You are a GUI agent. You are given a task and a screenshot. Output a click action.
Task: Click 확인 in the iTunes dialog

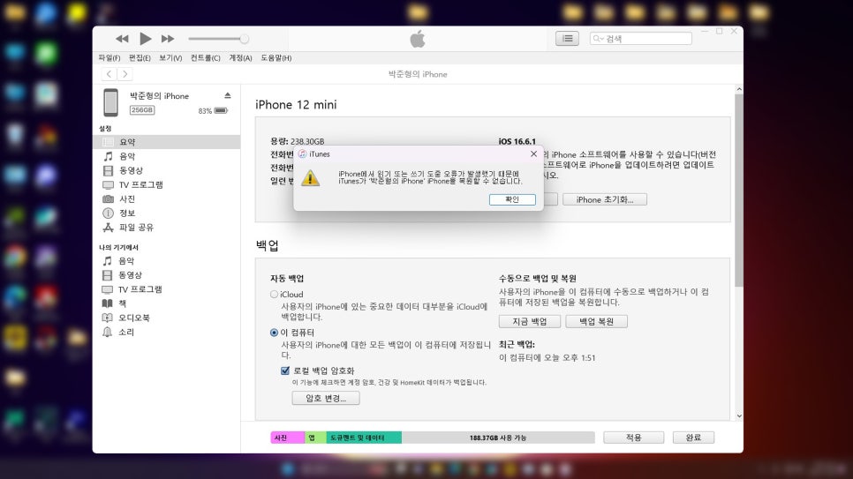coord(512,199)
